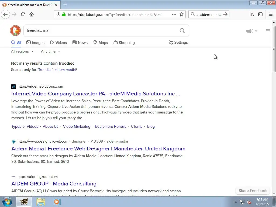Image resolution: width=276 pixels, height=207 pixels.
Task: Open Internet Video Company Lancaster PA result
Action: 96,94
